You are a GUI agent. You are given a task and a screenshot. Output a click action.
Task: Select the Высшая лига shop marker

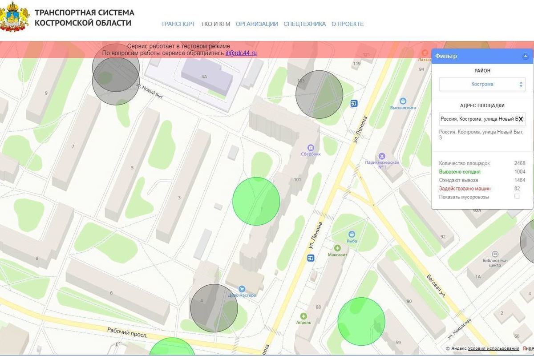tap(403, 101)
